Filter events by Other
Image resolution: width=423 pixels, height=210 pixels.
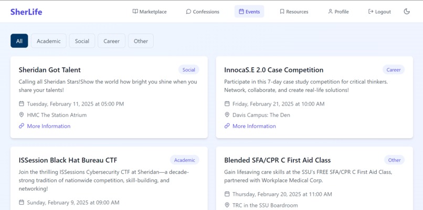click(x=141, y=41)
